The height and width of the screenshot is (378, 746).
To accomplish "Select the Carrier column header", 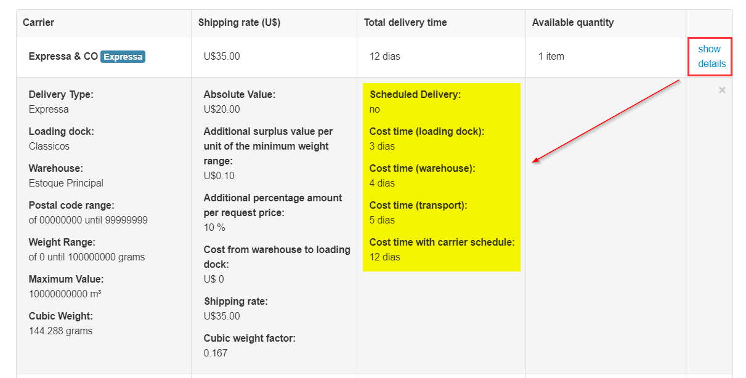I will pyautogui.click(x=39, y=23).
